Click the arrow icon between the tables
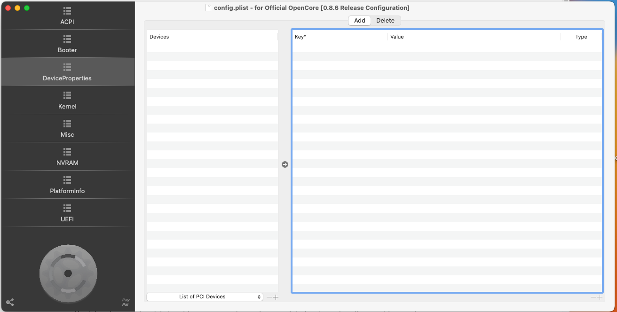The height and width of the screenshot is (312, 617). pos(285,164)
